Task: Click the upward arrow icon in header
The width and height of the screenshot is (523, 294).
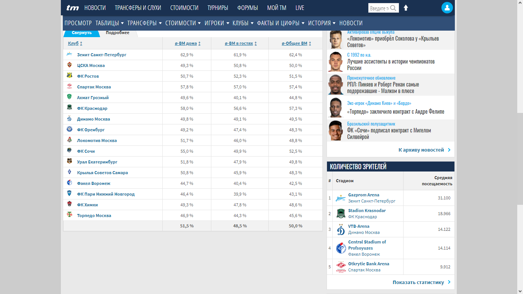Action: click(406, 8)
